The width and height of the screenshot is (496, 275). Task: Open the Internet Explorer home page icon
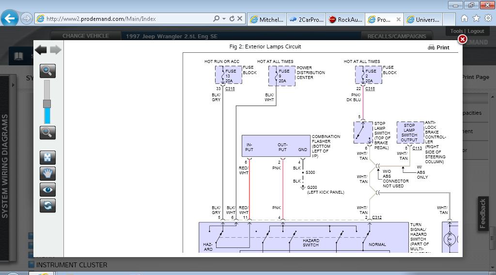pyautogui.click(x=464, y=18)
